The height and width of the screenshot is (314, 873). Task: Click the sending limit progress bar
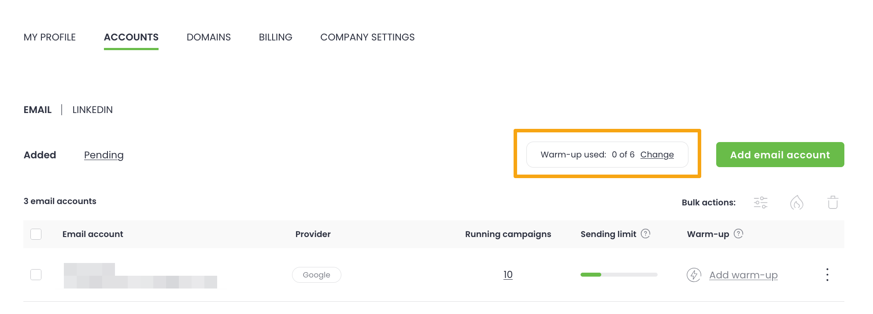tap(618, 275)
